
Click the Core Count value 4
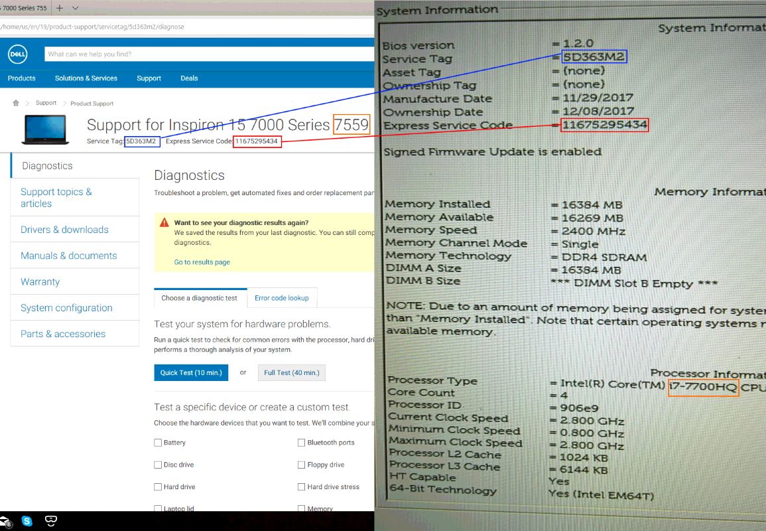(x=564, y=396)
